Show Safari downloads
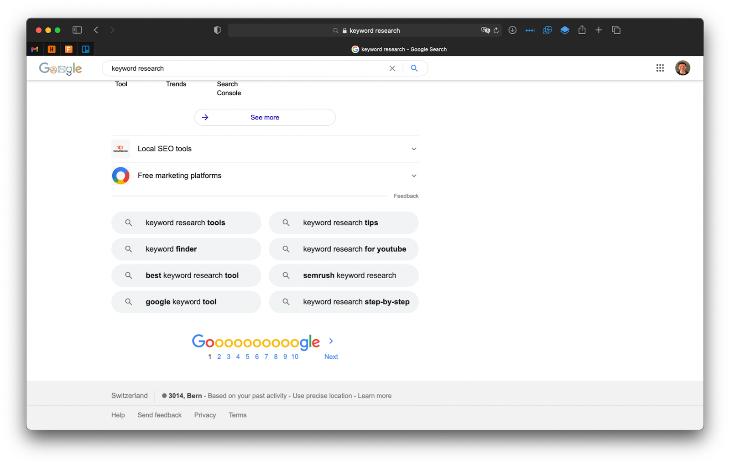Image resolution: width=730 pixels, height=465 pixels. tap(512, 30)
